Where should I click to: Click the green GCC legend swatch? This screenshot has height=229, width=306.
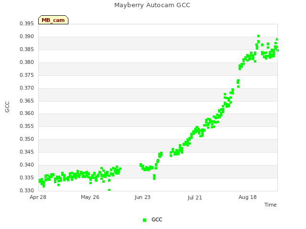144,220
